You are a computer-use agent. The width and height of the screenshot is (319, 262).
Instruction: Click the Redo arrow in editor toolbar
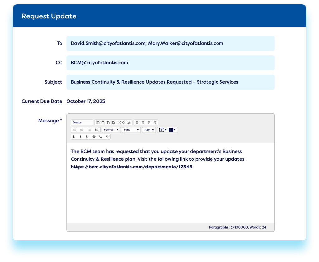coord(124,123)
